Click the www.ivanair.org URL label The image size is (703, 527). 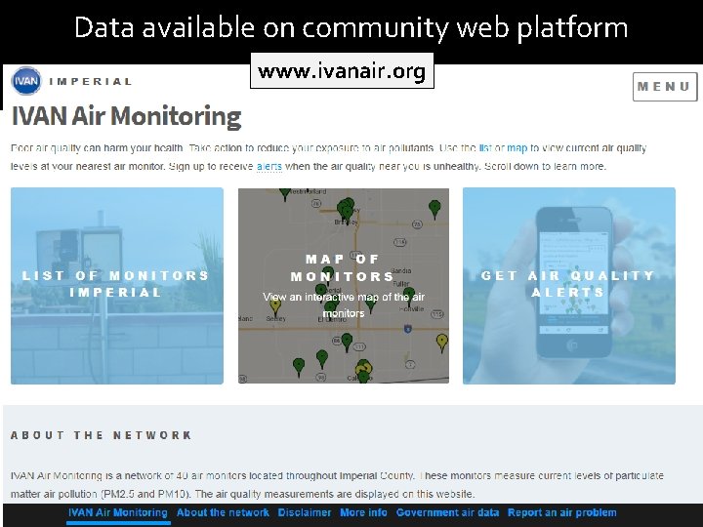pyautogui.click(x=342, y=71)
